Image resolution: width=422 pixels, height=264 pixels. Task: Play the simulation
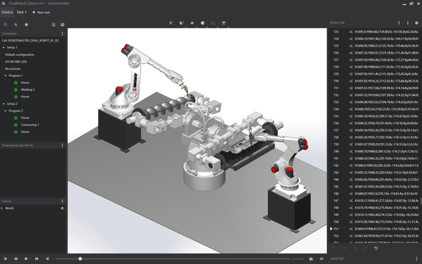tap(26, 259)
